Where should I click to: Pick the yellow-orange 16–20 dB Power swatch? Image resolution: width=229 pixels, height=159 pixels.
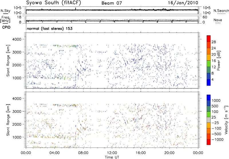click(209, 57)
